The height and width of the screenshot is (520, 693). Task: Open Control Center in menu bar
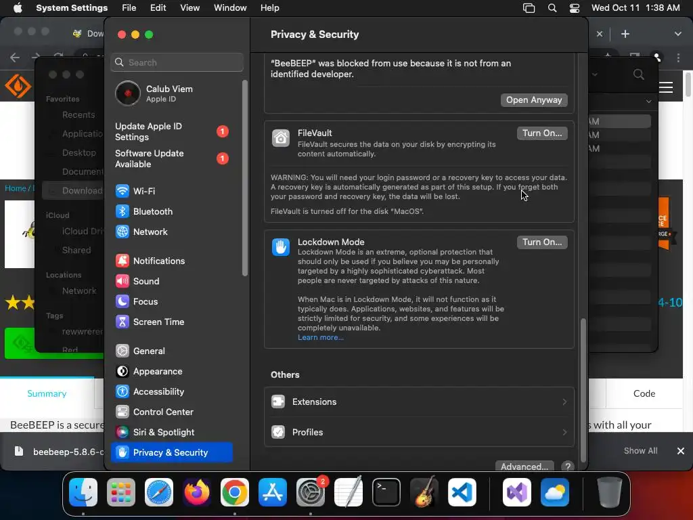[x=574, y=8]
